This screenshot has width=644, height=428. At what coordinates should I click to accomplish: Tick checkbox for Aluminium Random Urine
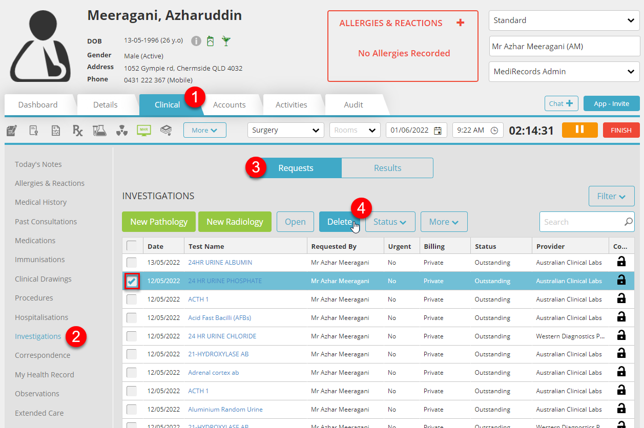(x=132, y=410)
